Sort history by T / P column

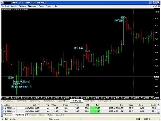pos(95,105)
